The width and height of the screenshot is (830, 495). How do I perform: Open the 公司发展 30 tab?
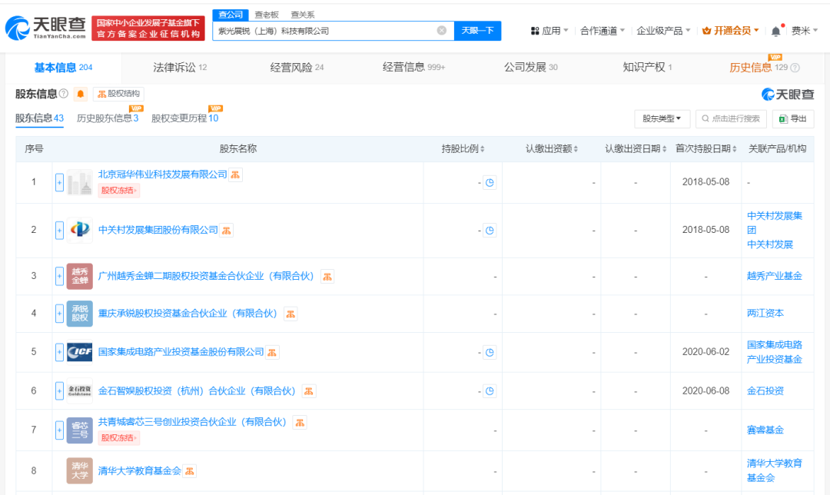[530, 67]
